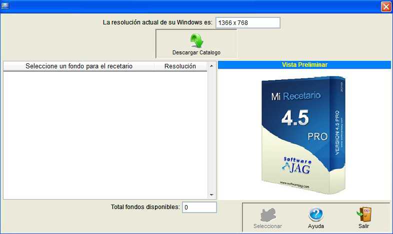Viewport: 393px width, 234px height.
Task: Click the 'Seleccione un fondo para el recetario' column header
Action: (x=79, y=66)
